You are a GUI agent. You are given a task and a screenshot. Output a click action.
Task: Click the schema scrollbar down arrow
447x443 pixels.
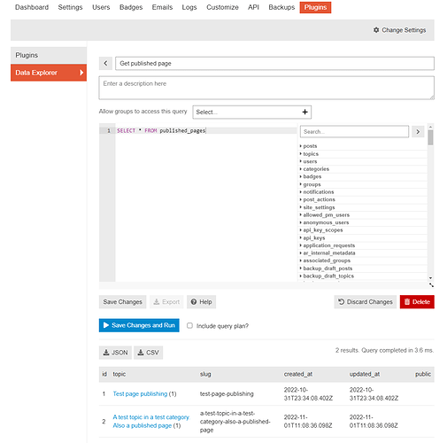tap(430, 278)
